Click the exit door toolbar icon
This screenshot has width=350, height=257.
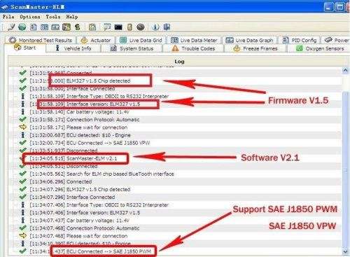click(167, 27)
